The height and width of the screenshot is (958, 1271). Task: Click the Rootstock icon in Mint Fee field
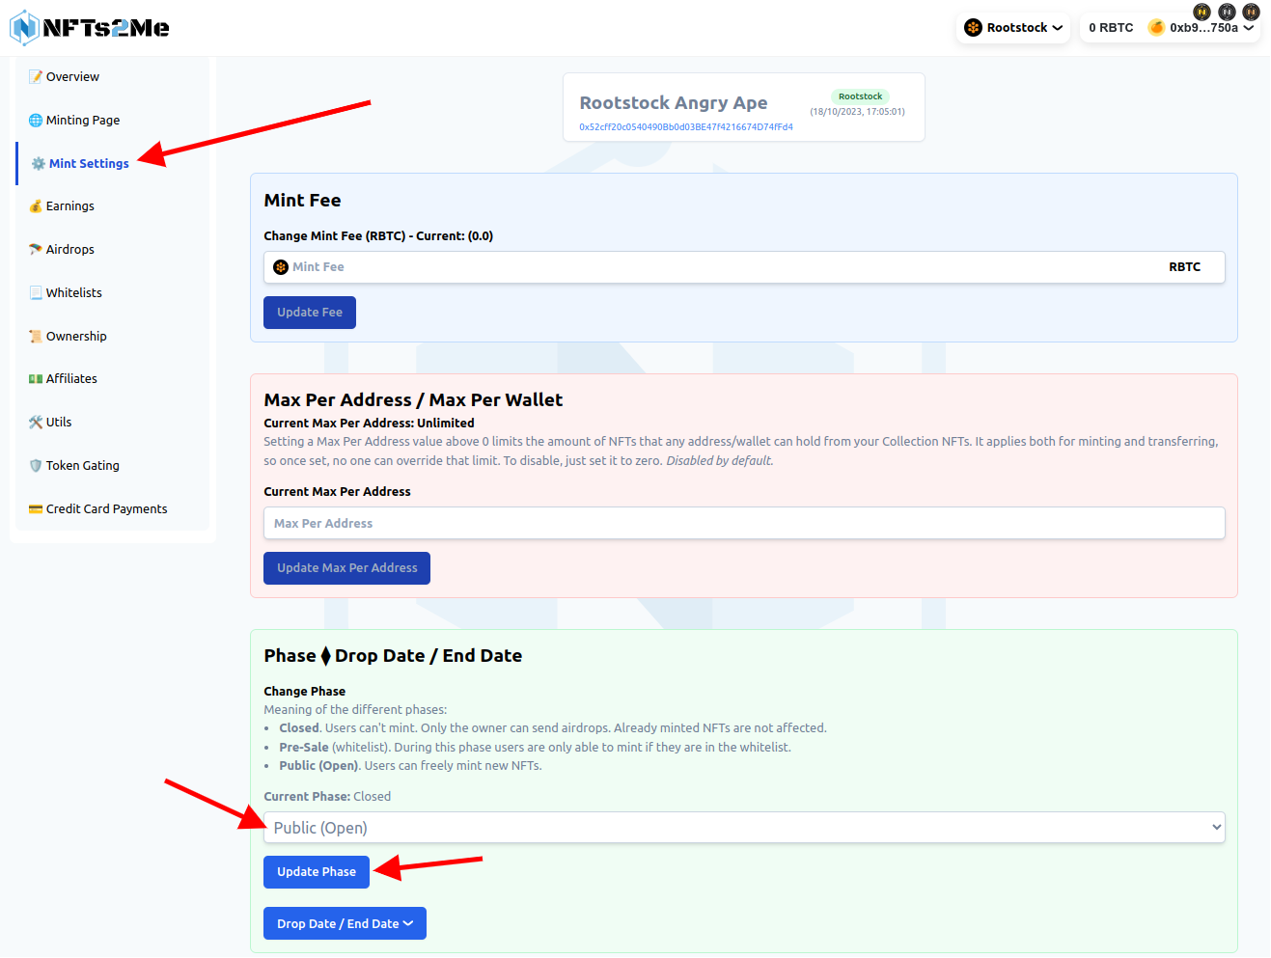click(x=281, y=267)
